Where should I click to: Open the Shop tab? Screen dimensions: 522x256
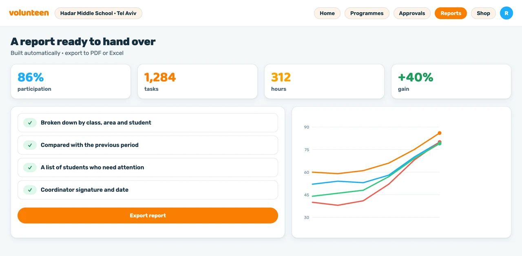483,13
